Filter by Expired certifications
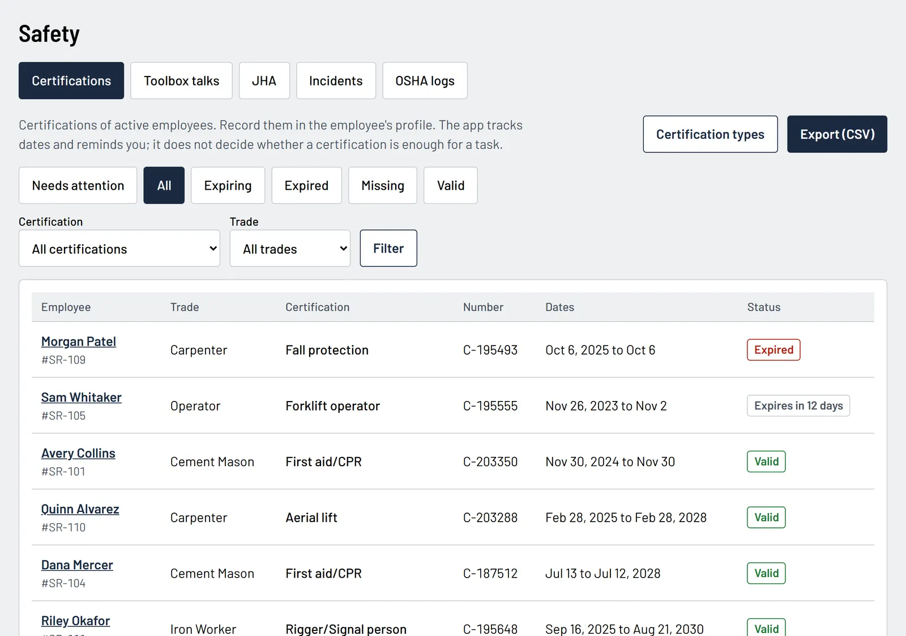Image resolution: width=906 pixels, height=636 pixels. point(306,185)
